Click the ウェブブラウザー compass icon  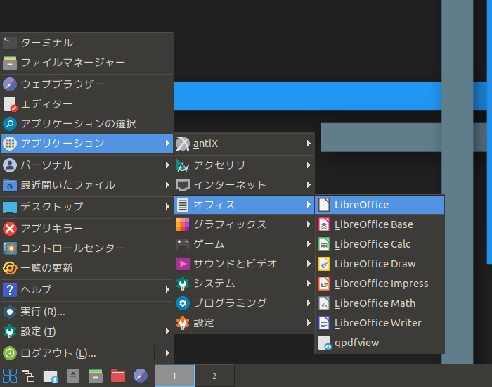10,84
